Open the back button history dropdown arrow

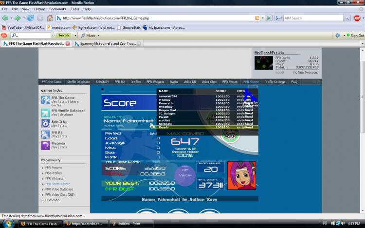[x=11, y=18]
